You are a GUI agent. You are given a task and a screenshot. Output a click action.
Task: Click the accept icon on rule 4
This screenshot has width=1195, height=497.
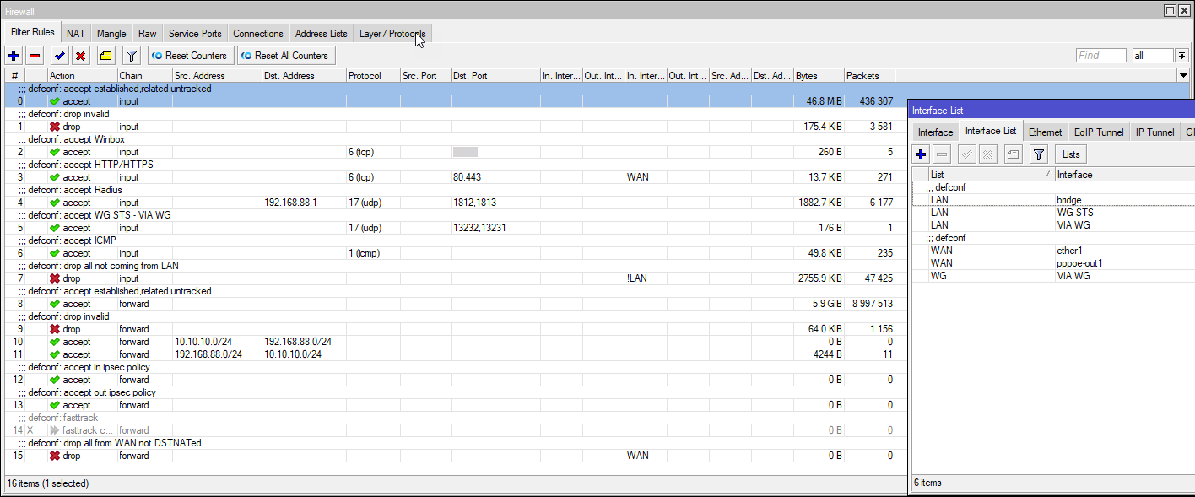click(55, 203)
